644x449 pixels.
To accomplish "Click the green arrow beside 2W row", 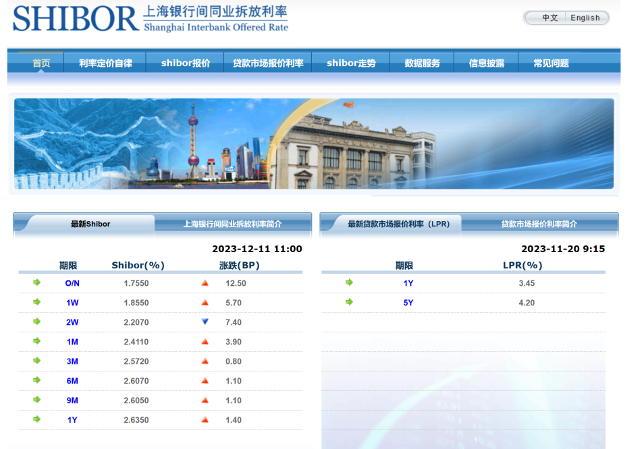I will pyautogui.click(x=37, y=322).
